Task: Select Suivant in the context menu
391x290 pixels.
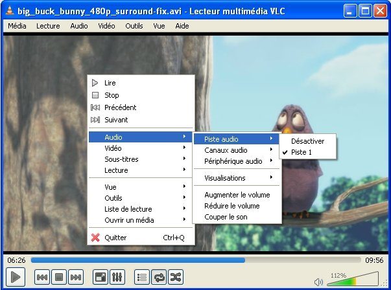Action: tap(141, 120)
